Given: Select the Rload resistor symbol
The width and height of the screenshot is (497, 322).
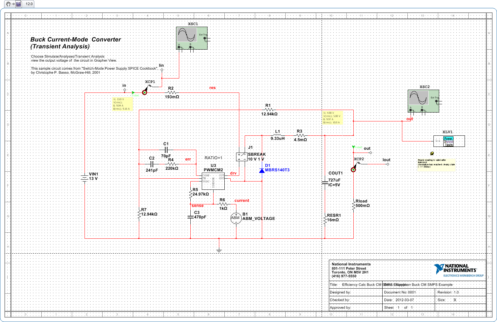Looking at the screenshot, I should point(353,205).
